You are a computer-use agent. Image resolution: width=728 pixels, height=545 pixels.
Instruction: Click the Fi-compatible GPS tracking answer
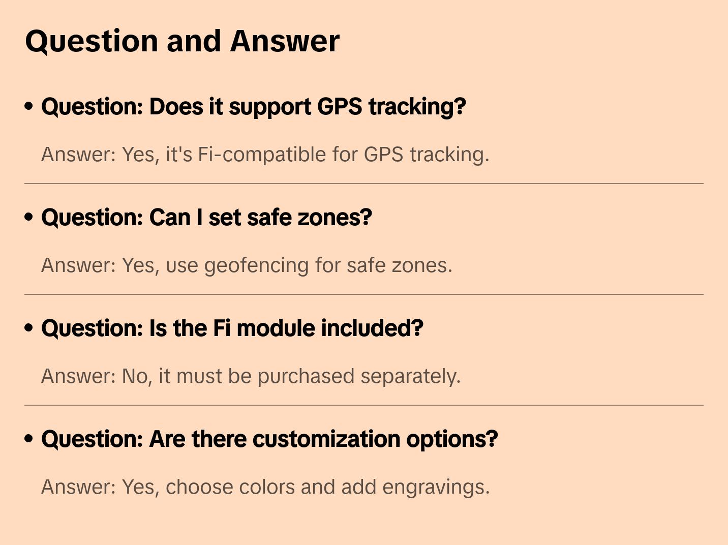pyautogui.click(x=265, y=155)
